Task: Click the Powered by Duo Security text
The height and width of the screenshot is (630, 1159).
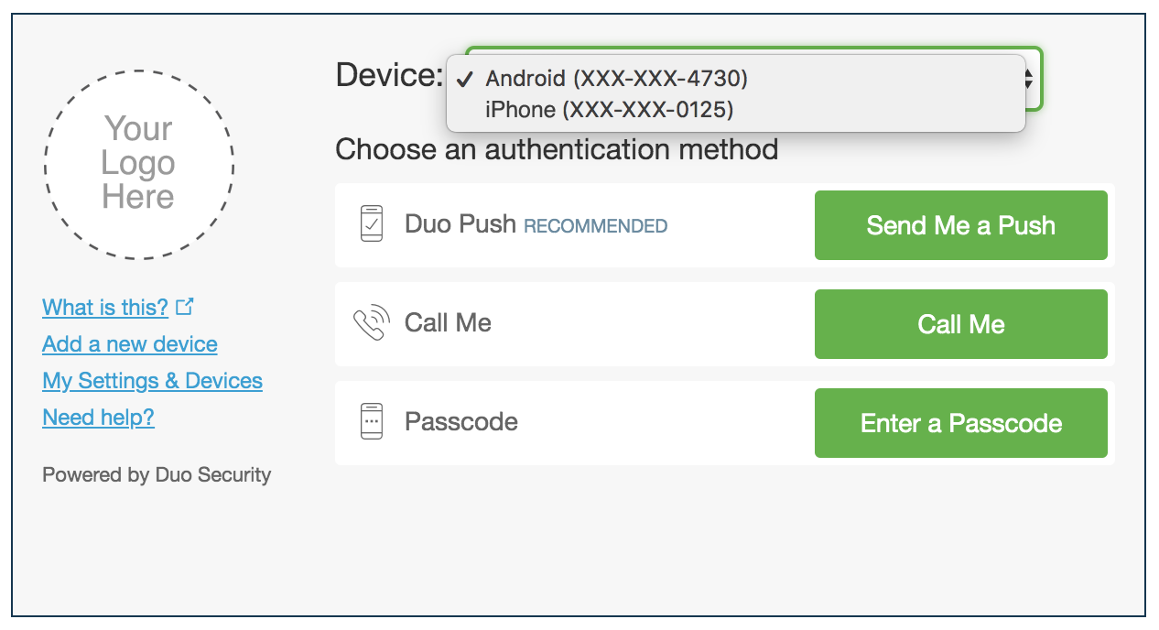Action: tap(156, 474)
